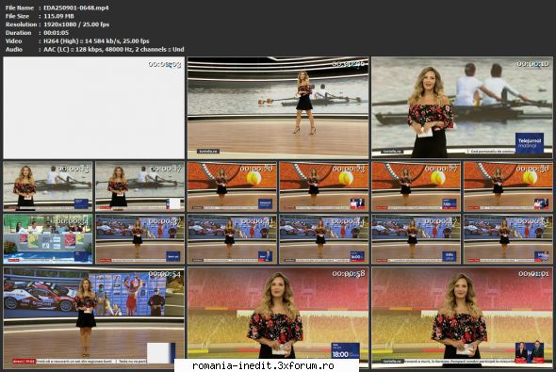Open the race car thumbnail at 00:00:37
Viewport: 556px width, 372px height.
coord(139,239)
